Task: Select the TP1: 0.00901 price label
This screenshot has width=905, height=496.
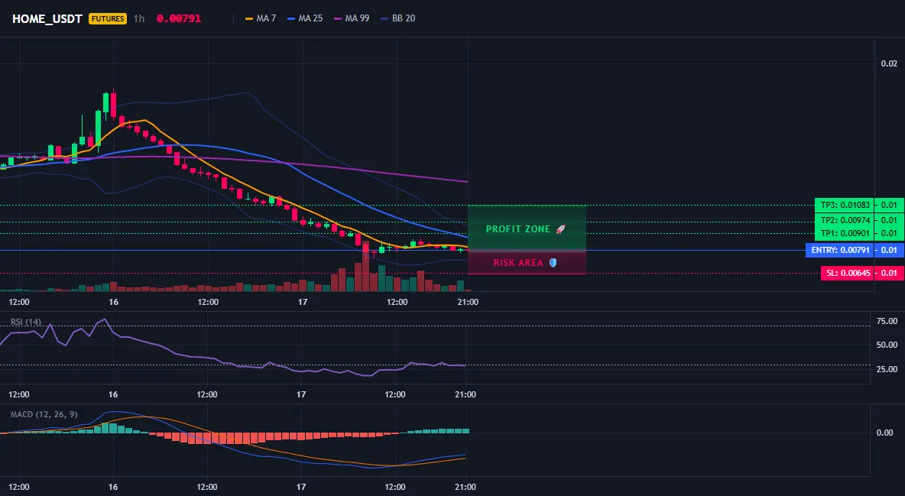Action: point(845,233)
